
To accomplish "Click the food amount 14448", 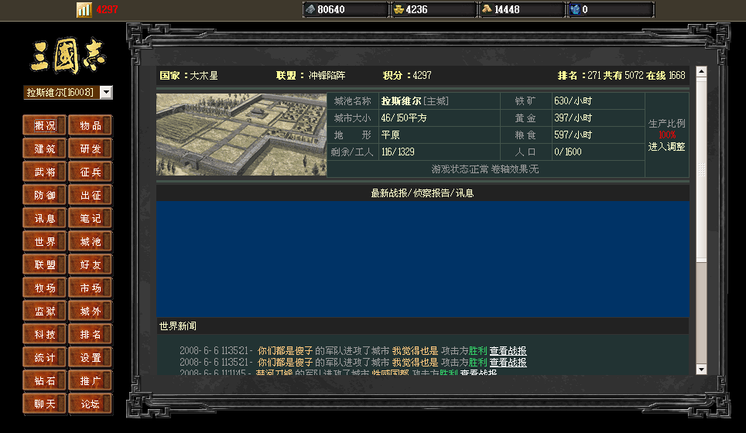I will [507, 9].
